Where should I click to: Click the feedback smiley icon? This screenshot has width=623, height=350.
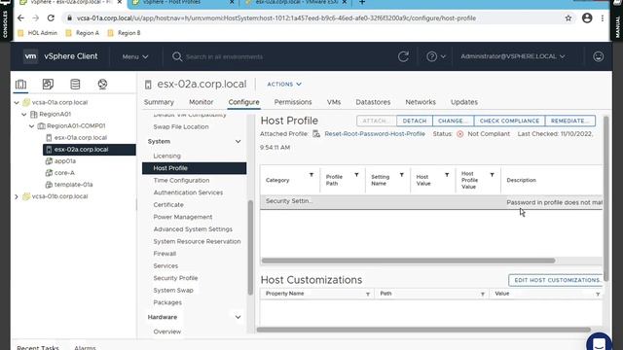pyautogui.click(x=599, y=56)
